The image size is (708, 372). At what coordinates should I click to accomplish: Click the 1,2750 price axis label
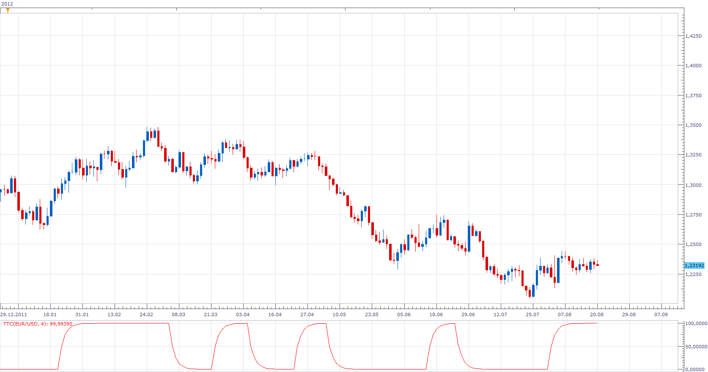click(x=693, y=215)
